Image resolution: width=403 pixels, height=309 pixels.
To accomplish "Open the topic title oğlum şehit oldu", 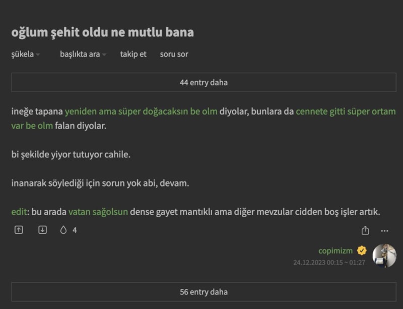I will (x=102, y=32).
